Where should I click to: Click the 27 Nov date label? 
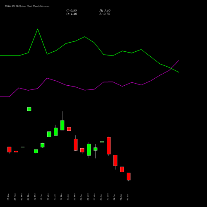pos(8,197)
